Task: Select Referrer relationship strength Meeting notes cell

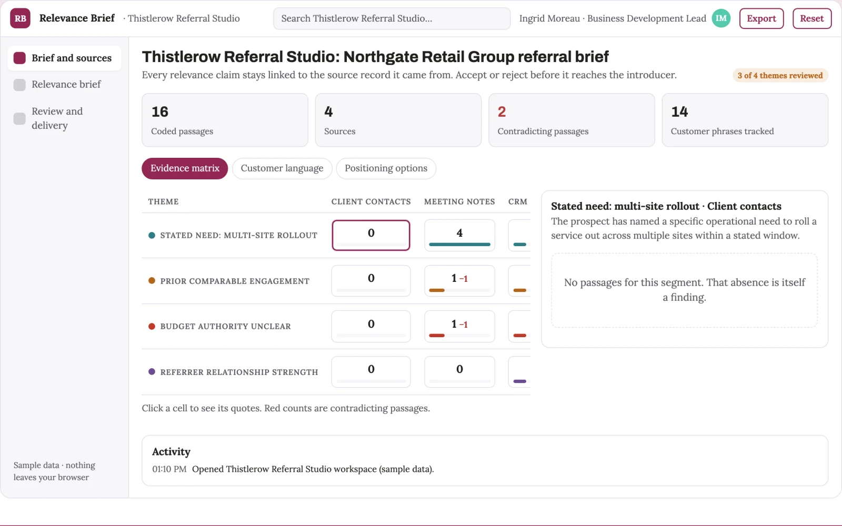Action: pos(459,372)
